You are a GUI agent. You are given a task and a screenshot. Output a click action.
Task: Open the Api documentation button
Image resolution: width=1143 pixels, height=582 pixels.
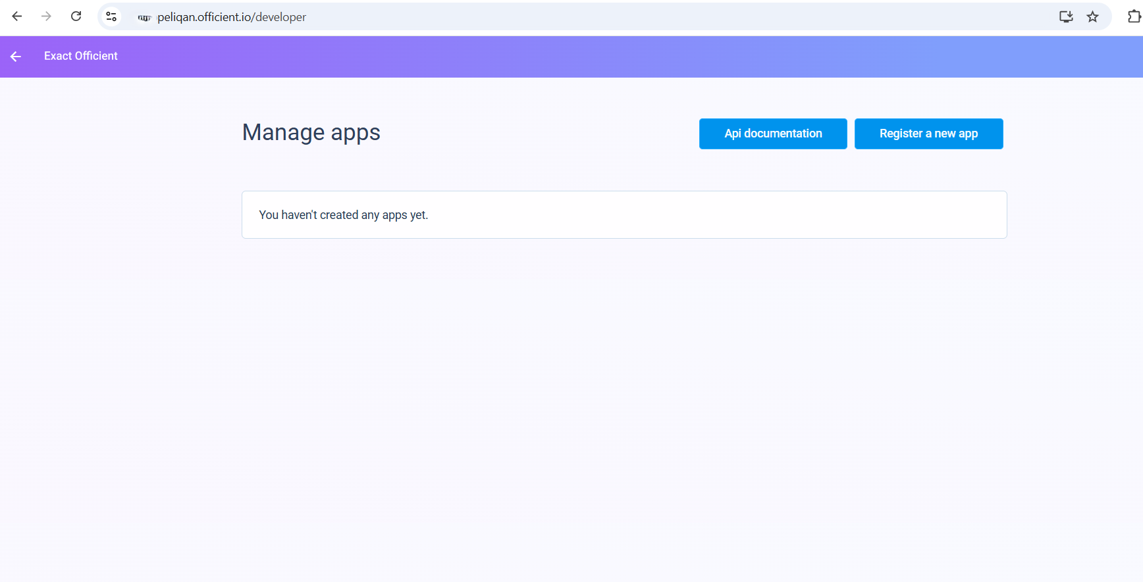773,133
